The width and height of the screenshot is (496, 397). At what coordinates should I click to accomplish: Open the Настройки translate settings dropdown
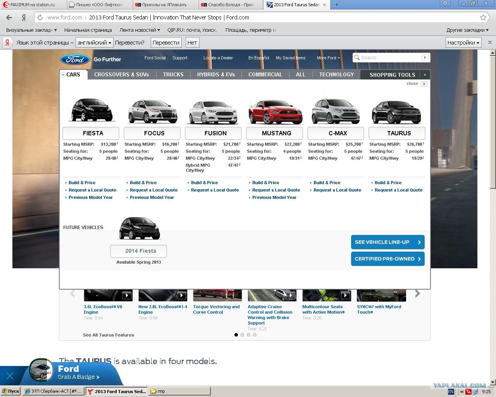(x=463, y=43)
